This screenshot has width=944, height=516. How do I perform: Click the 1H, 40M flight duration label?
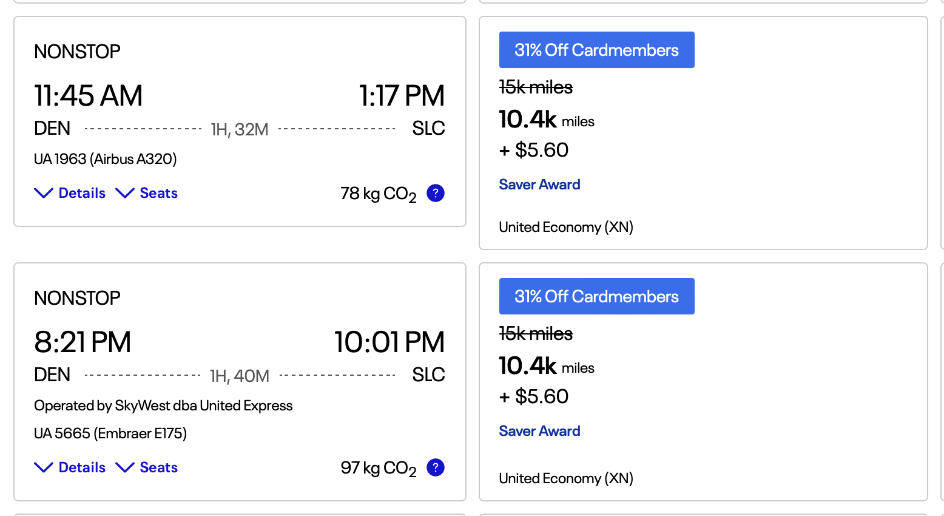click(x=240, y=376)
